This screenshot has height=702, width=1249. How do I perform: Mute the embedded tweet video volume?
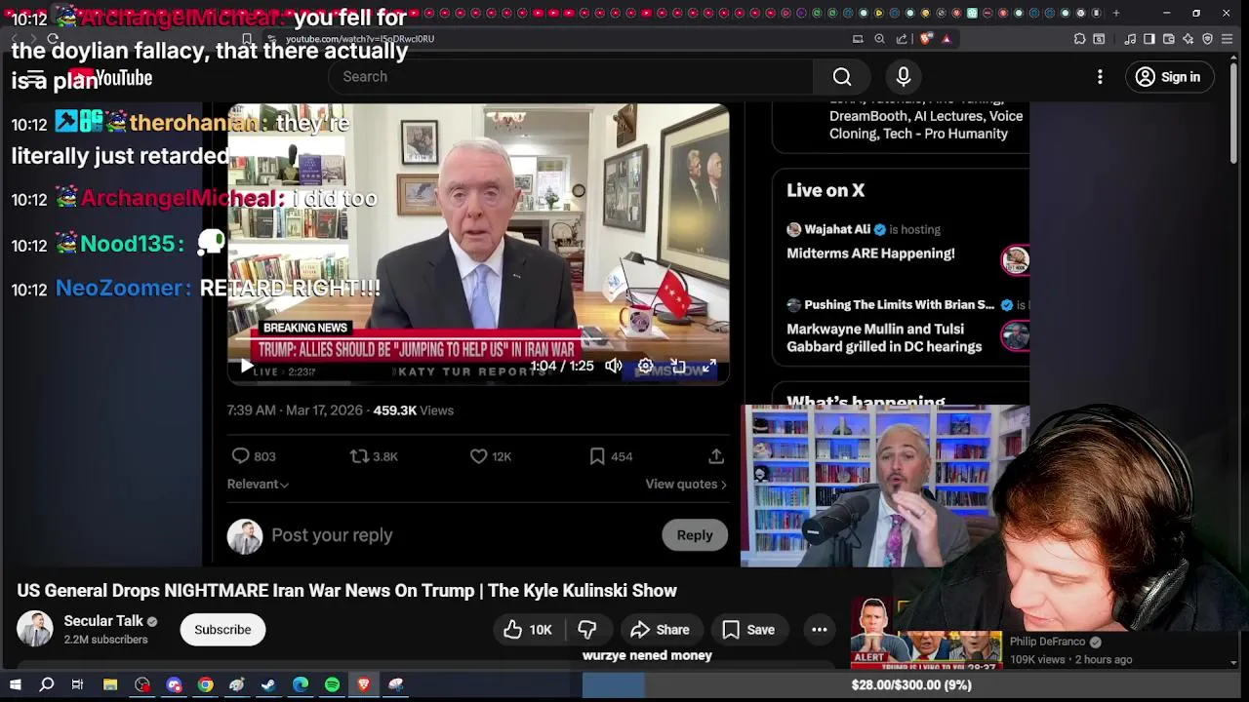[x=613, y=367]
